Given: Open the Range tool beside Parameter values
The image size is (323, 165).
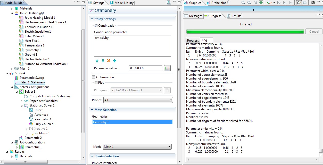Looking at the screenshot, I should [x=167, y=68].
